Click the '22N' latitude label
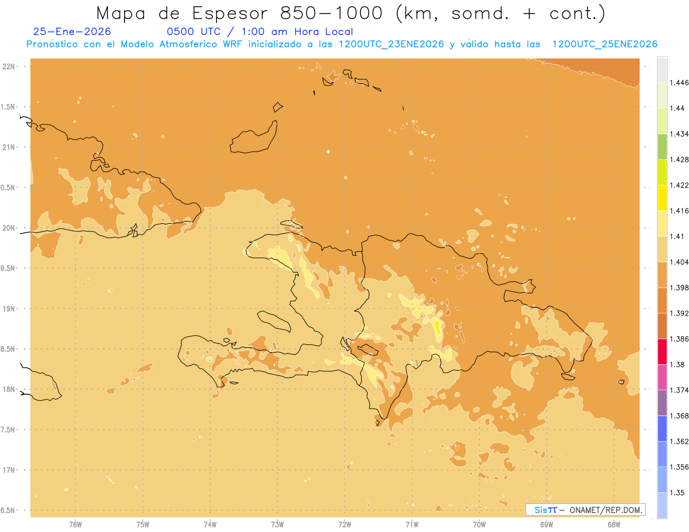The image size is (689, 532). coord(10,67)
